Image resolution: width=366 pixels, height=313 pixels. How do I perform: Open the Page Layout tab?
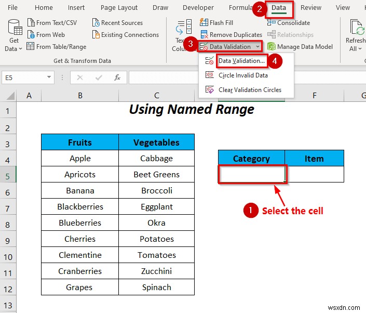[x=119, y=8]
